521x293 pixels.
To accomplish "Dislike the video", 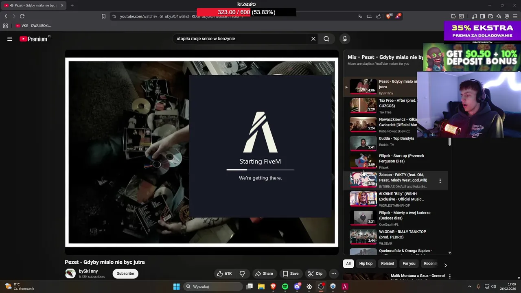I will point(242,273).
